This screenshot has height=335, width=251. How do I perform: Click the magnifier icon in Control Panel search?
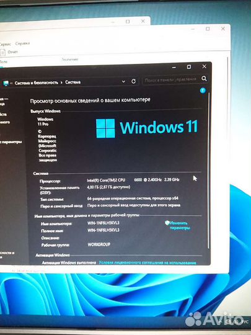pos(204,79)
